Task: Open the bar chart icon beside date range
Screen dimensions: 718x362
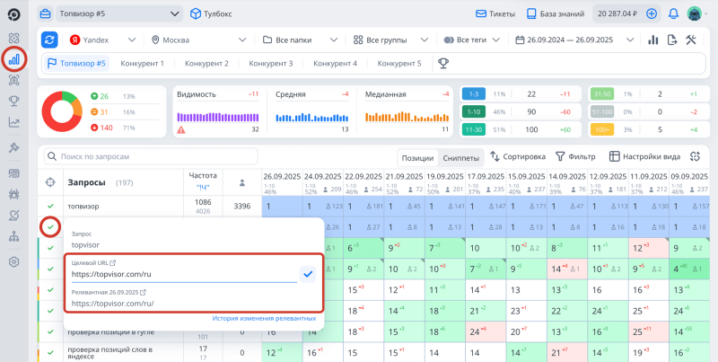Action: pos(652,40)
